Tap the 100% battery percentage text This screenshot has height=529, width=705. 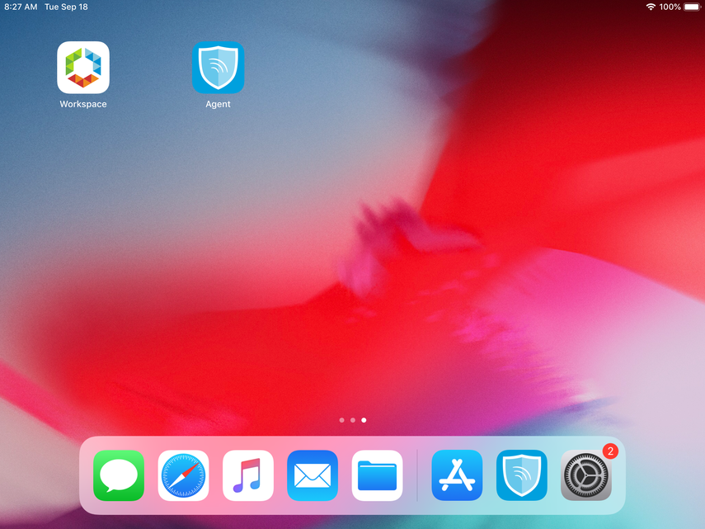click(670, 7)
